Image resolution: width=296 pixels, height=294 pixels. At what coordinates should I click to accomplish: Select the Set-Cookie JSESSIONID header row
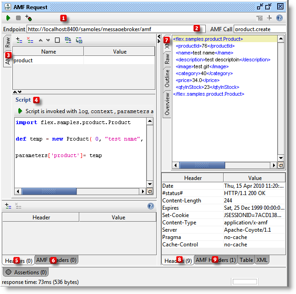[x=224, y=215]
